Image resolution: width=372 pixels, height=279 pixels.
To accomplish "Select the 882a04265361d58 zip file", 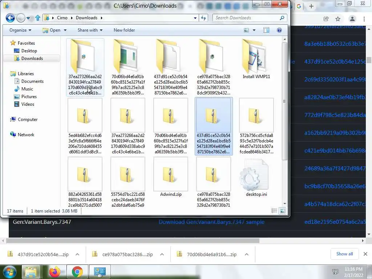I will pyautogui.click(x=85, y=182).
